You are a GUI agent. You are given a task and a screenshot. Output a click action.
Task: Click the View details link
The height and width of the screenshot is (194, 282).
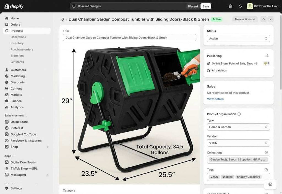point(215,99)
